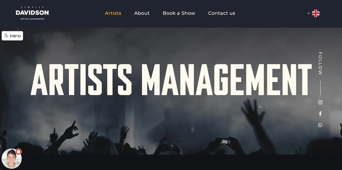This screenshot has width=342, height=170.
Task: Expand the language selector chevron
Action: pos(309,13)
